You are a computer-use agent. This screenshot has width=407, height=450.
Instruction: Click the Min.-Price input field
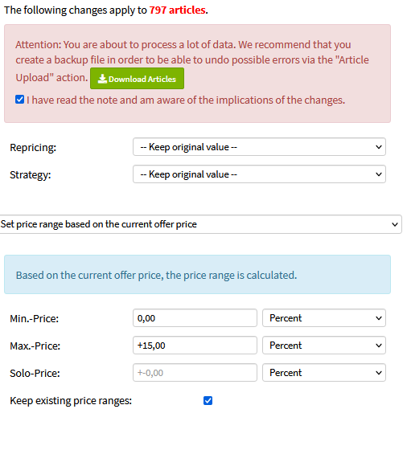pos(195,318)
